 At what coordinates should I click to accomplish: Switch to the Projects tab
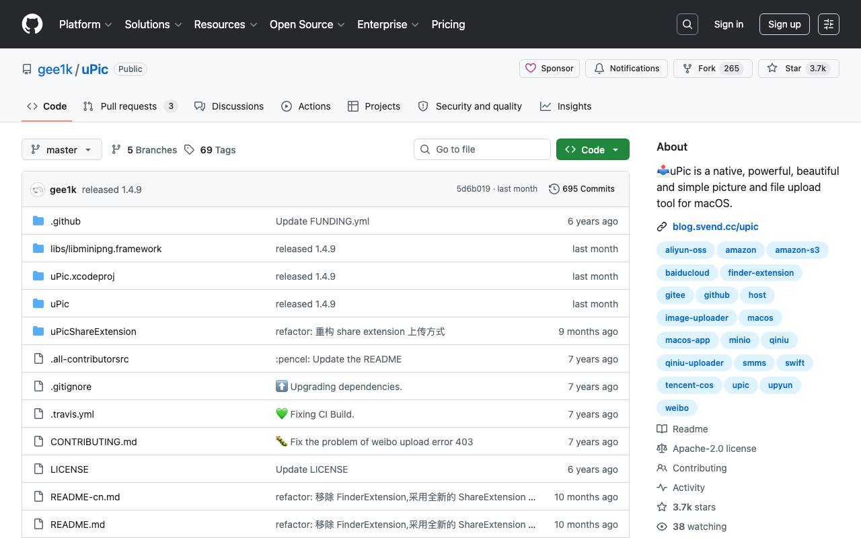[374, 106]
